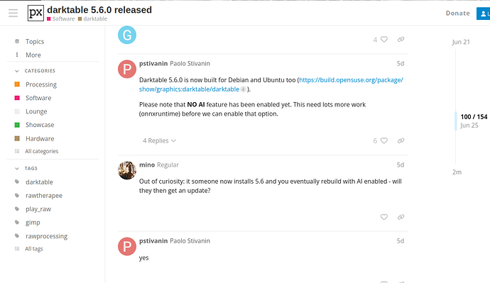The height and width of the screenshot is (283, 490).
Task: Open mino's avatar picture
Action: 127,170
